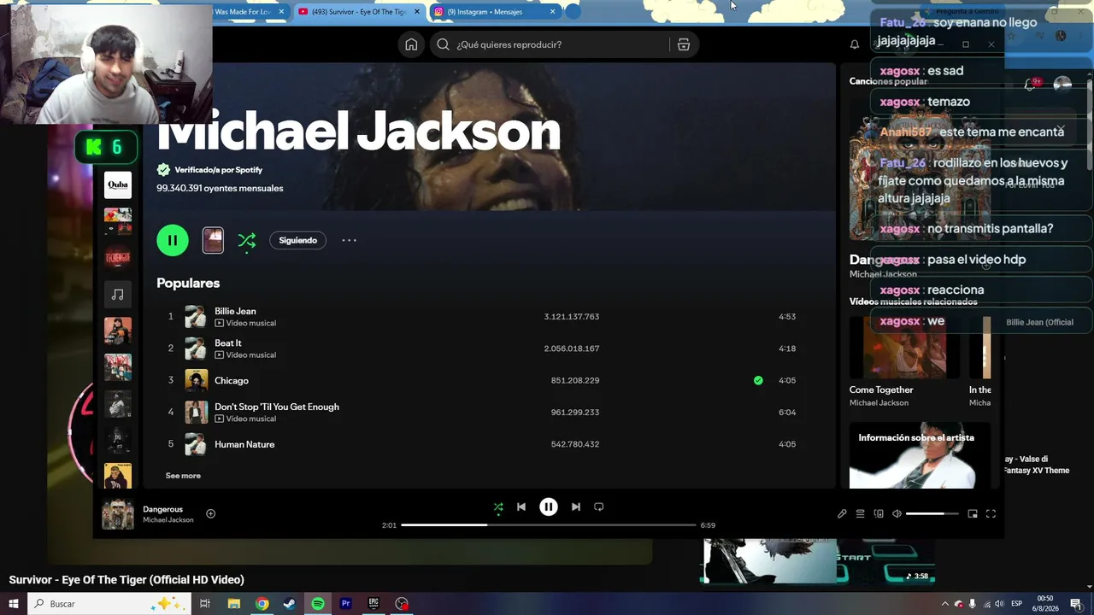Show hidden system tray icons
1094x615 pixels.
coord(944,604)
